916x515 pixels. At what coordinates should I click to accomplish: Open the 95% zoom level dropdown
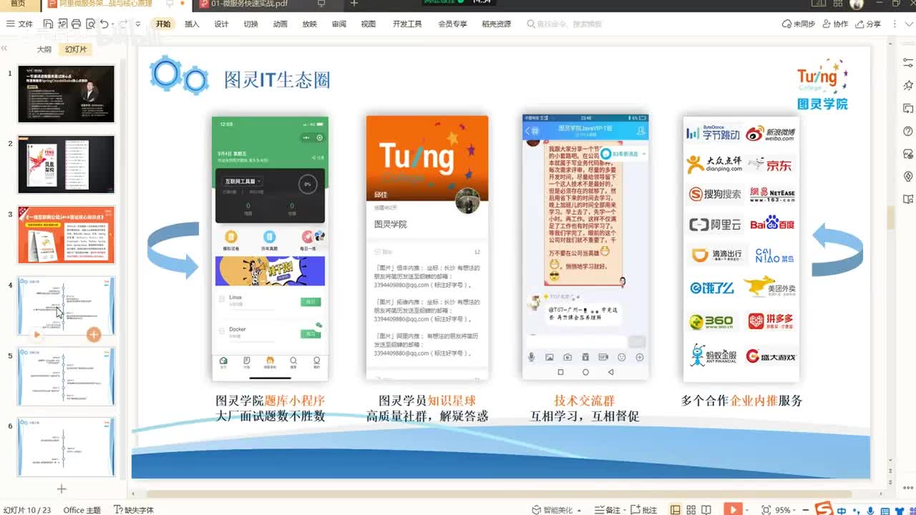[x=786, y=510]
